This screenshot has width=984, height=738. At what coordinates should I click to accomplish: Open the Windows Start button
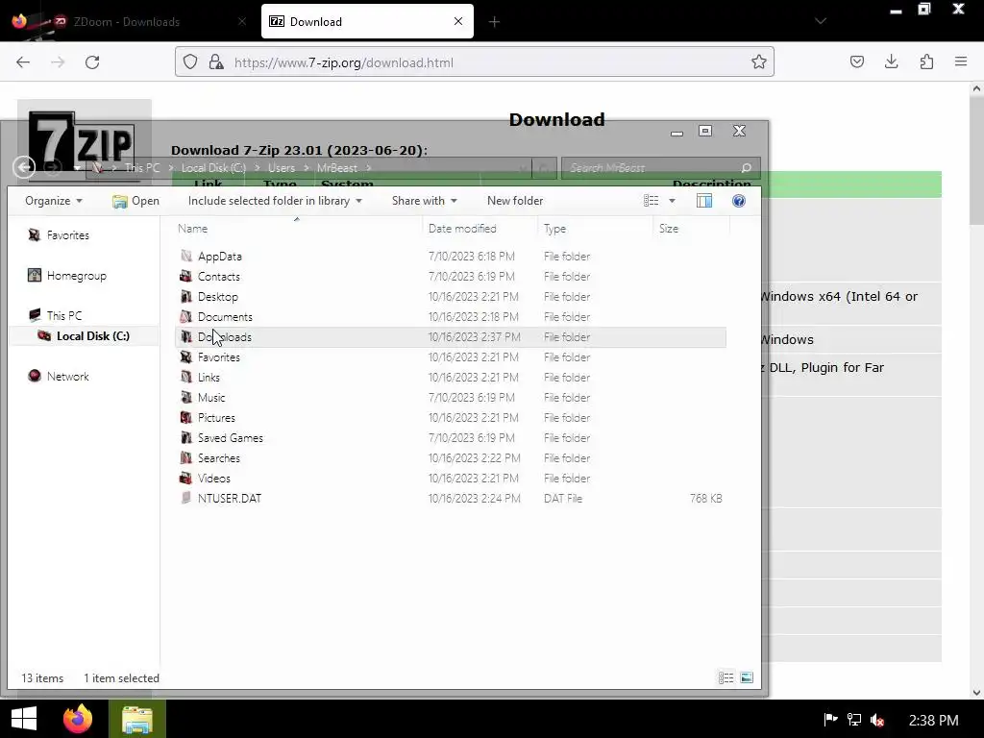click(24, 719)
